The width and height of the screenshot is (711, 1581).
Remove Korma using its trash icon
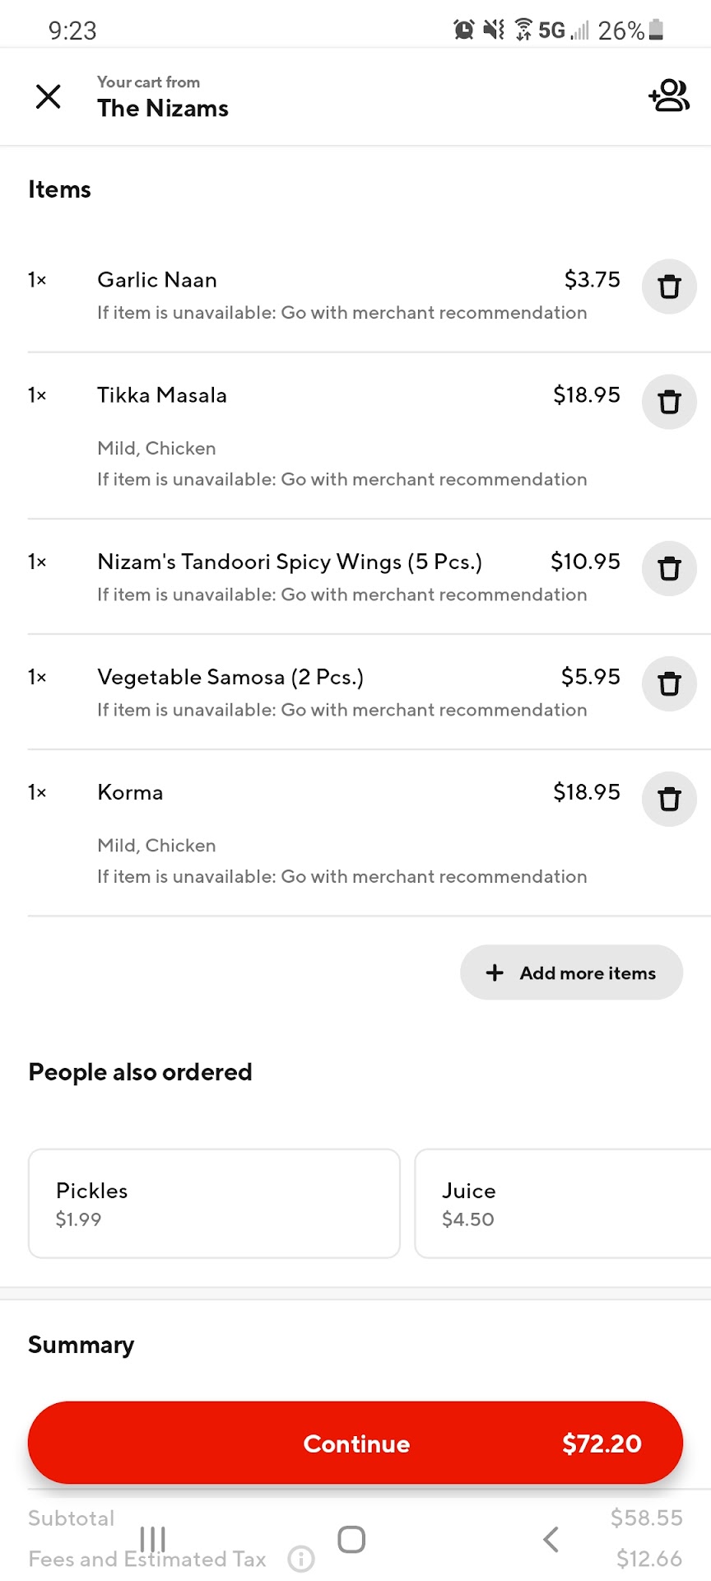pos(669,799)
